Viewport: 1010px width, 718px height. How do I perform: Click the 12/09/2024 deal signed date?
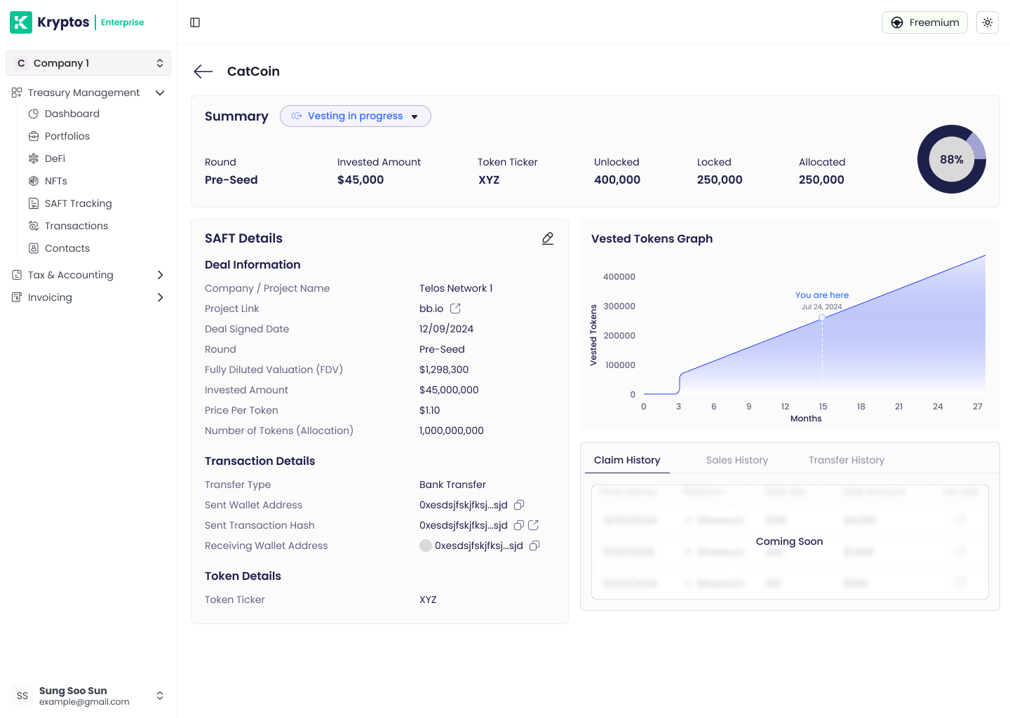point(446,329)
